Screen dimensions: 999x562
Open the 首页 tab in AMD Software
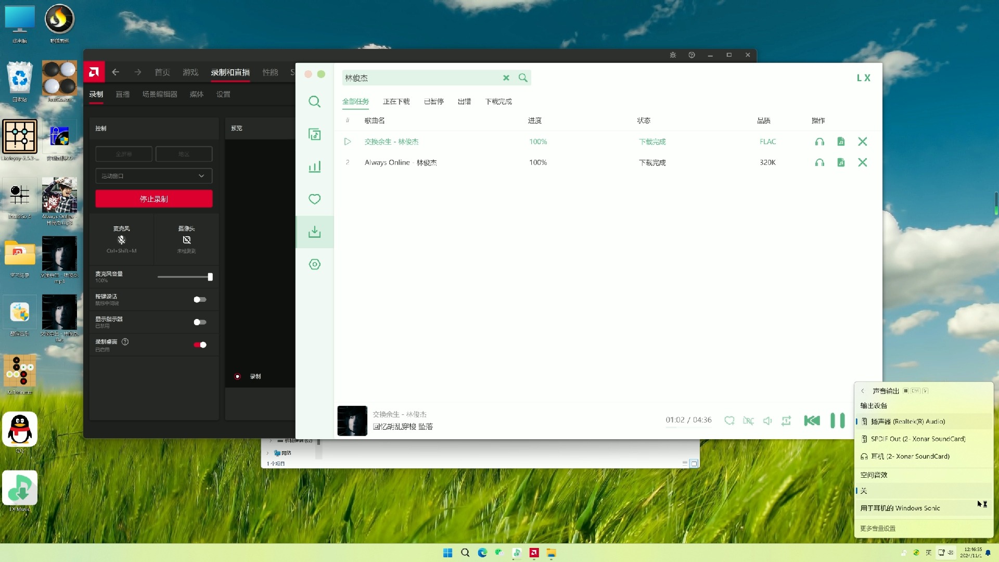click(x=162, y=72)
